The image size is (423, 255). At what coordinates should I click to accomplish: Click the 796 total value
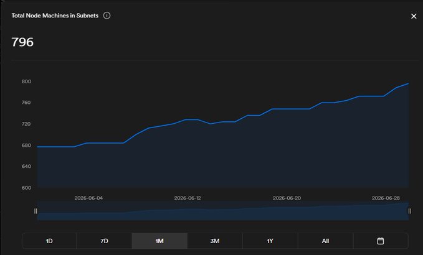[x=22, y=42]
